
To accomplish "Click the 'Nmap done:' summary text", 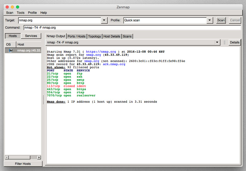I will point(56,102).
